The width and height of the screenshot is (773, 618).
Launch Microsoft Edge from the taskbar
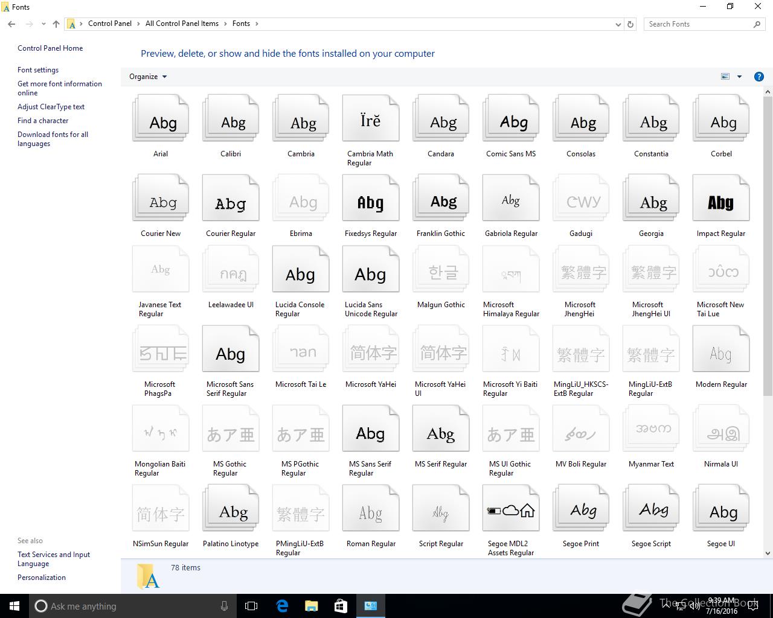tap(281, 606)
